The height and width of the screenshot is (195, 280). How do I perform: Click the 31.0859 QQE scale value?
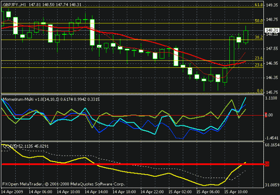click(272, 185)
